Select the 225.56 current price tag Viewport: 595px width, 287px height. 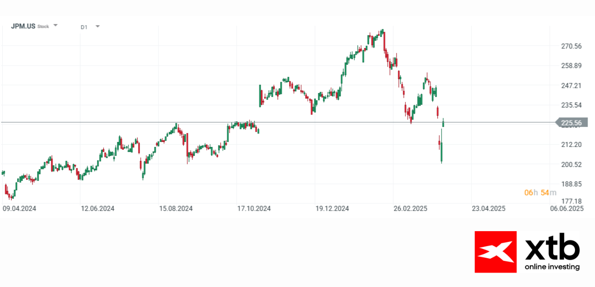tap(571, 123)
